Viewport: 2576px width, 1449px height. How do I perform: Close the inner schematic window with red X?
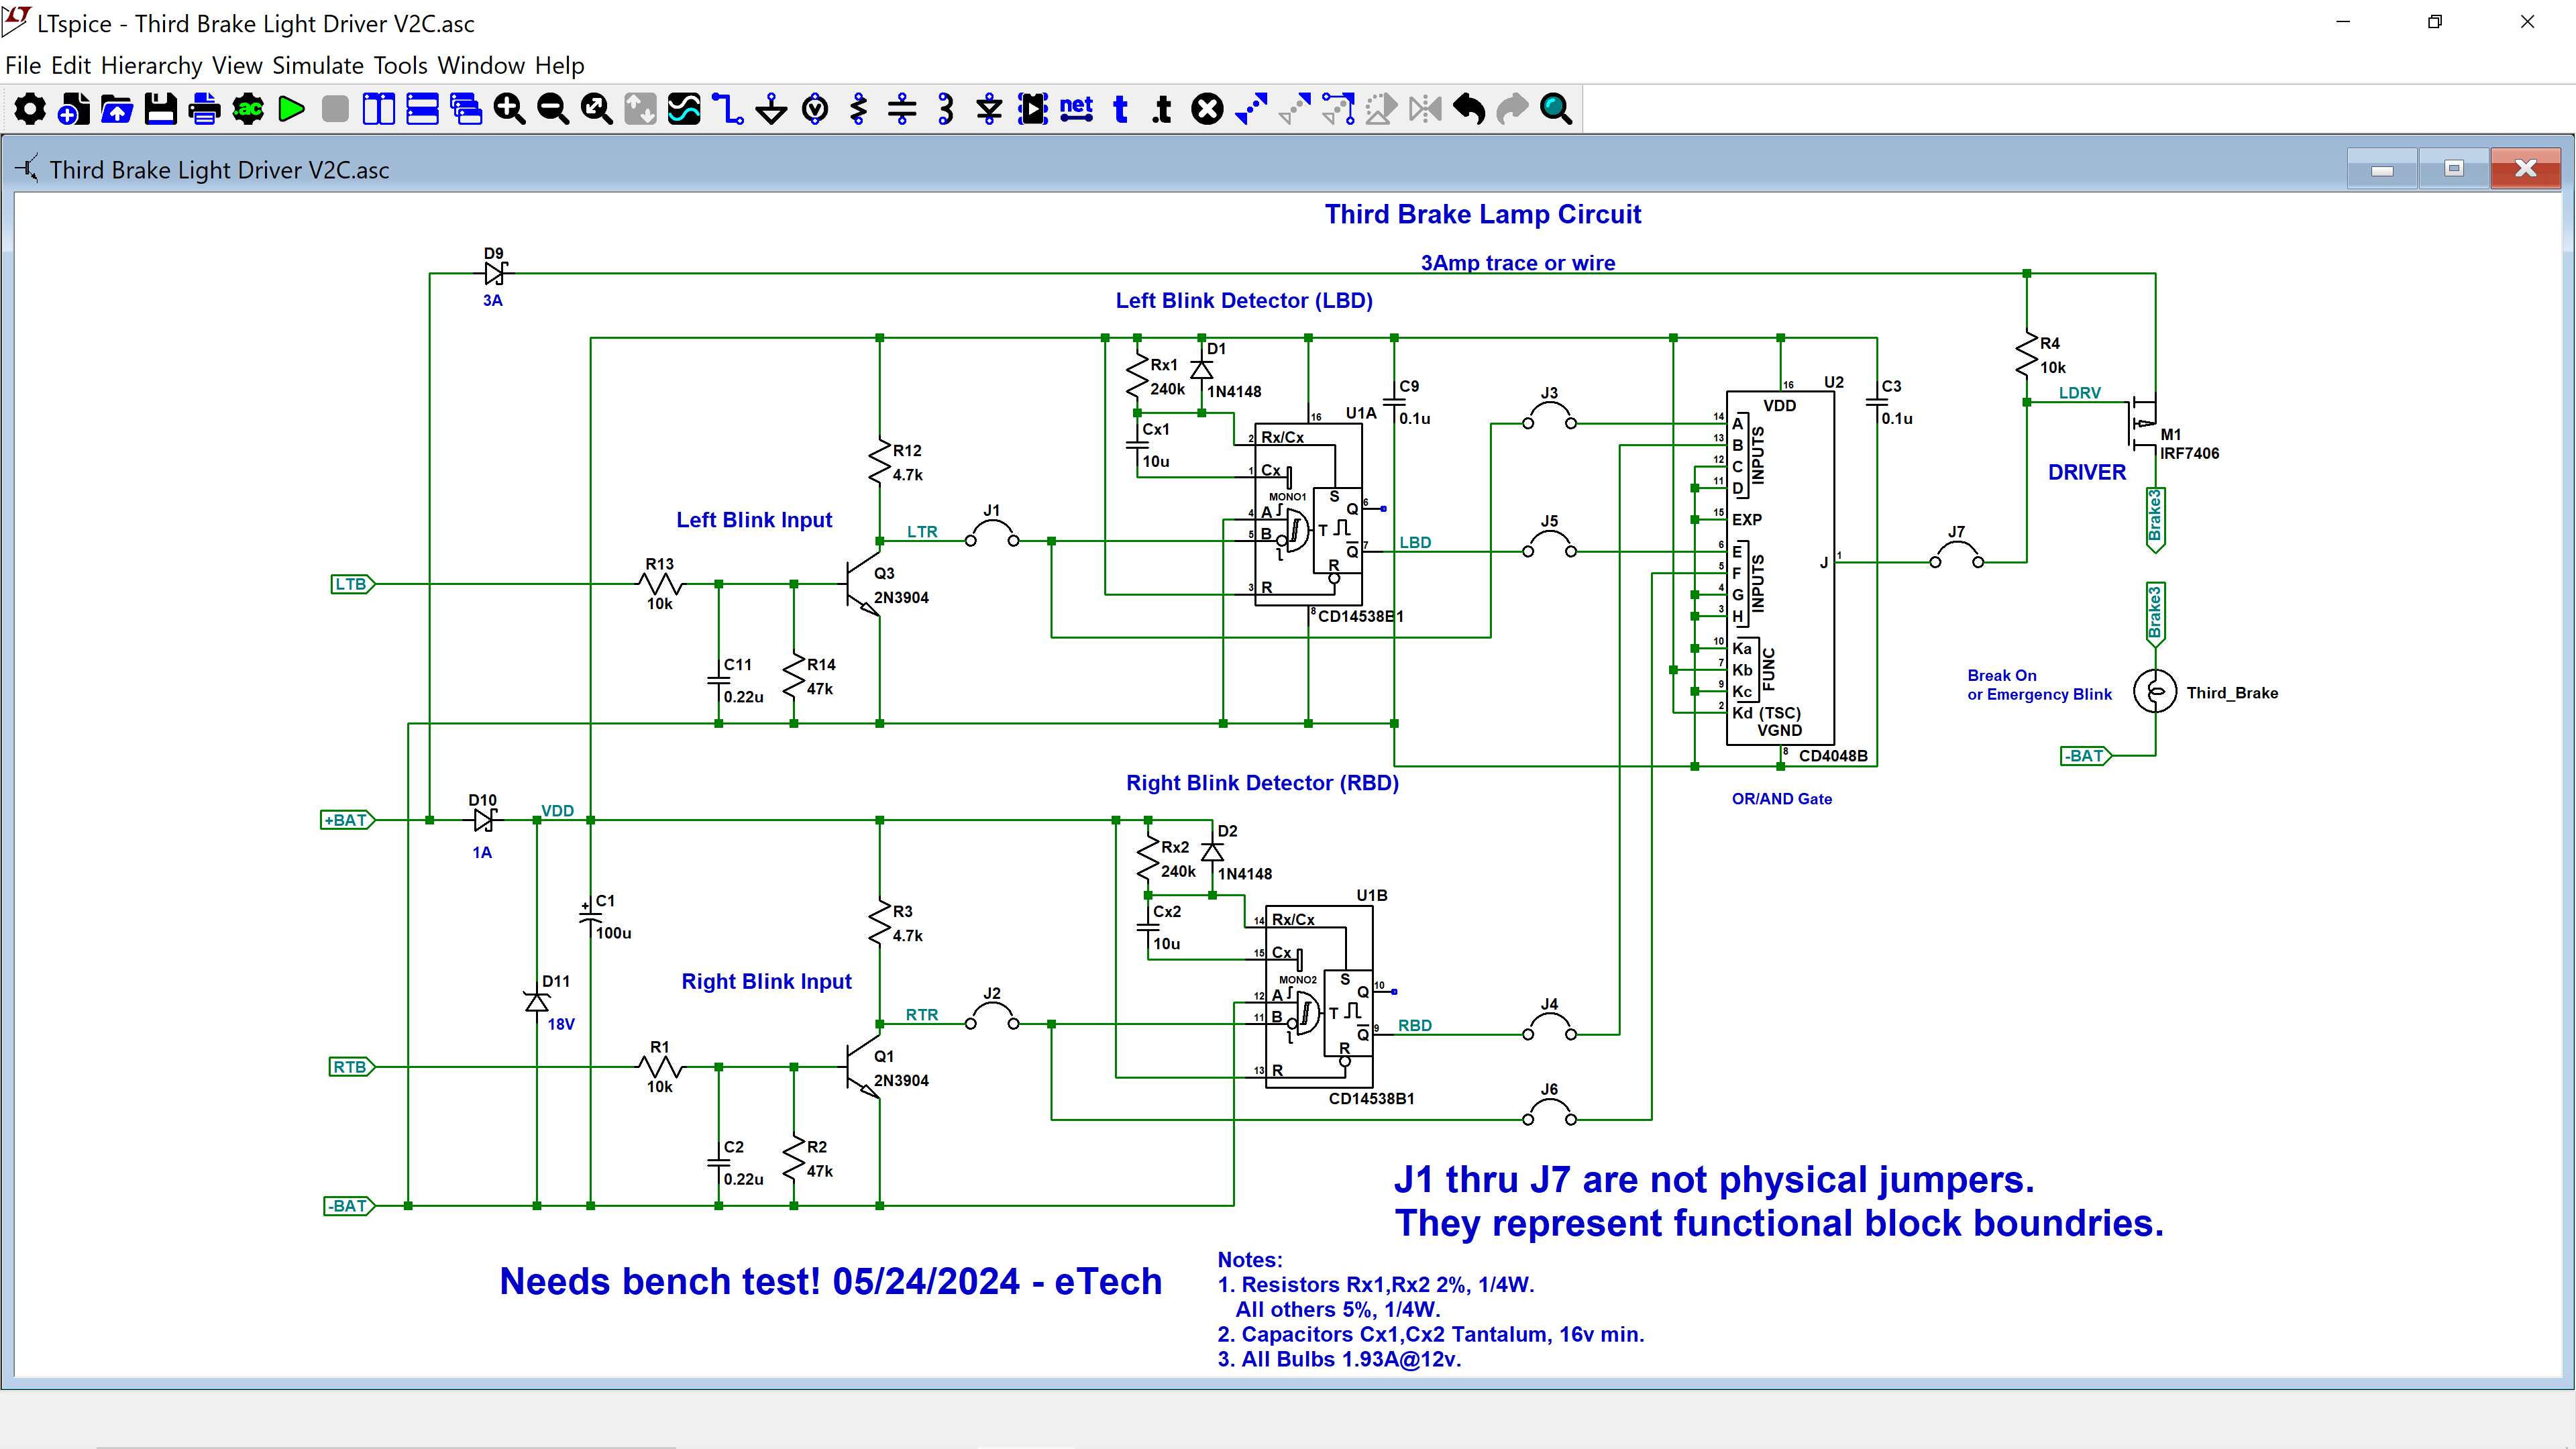coord(2526,169)
